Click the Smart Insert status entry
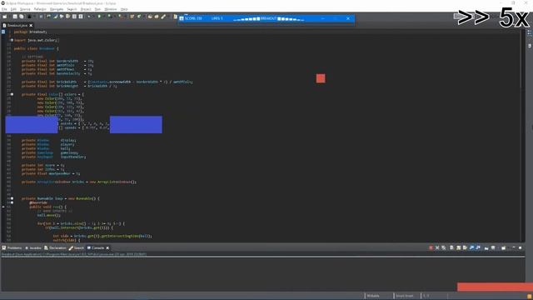Image resolution: width=533 pixels, height=300 pixels. tap(404, 296)
